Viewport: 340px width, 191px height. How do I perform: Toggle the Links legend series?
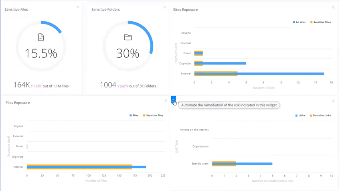[300, 116]
